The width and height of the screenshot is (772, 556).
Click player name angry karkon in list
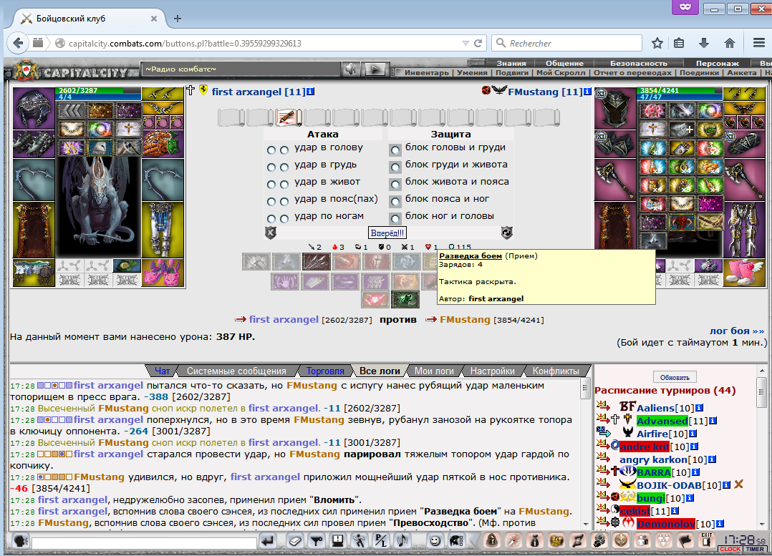pos(653,459)
